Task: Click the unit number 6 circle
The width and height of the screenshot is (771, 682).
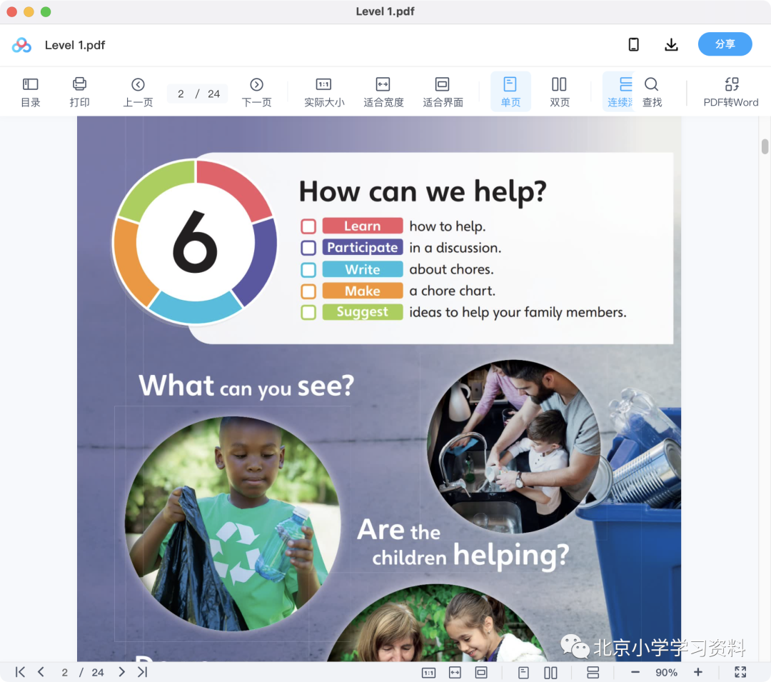Action: (x=195, y=242)
